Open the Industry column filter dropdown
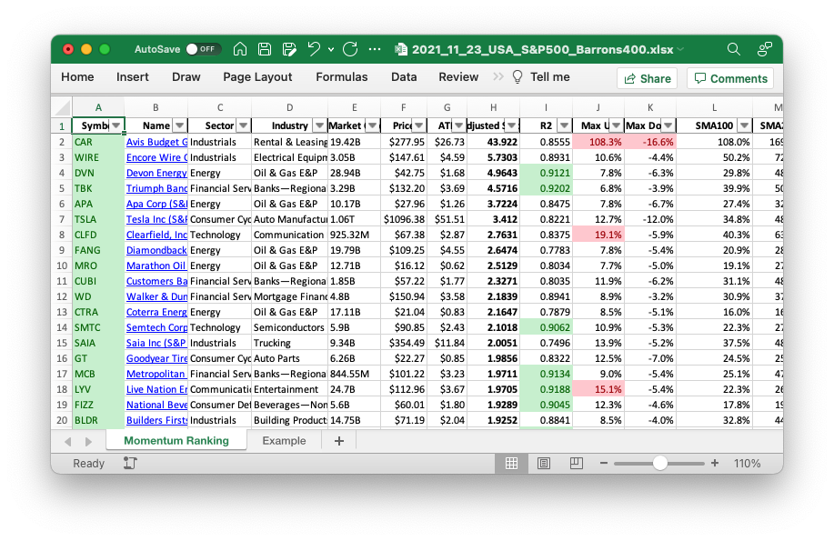 [319, 125]
